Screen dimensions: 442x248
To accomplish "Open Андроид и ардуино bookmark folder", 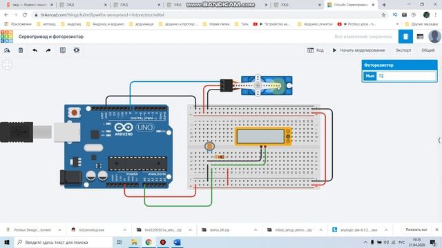I will click(105, 24).
